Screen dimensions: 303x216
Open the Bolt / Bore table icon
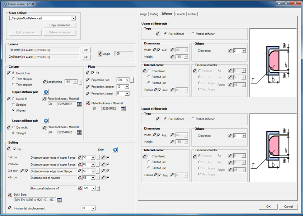click(x=60, y=200)
